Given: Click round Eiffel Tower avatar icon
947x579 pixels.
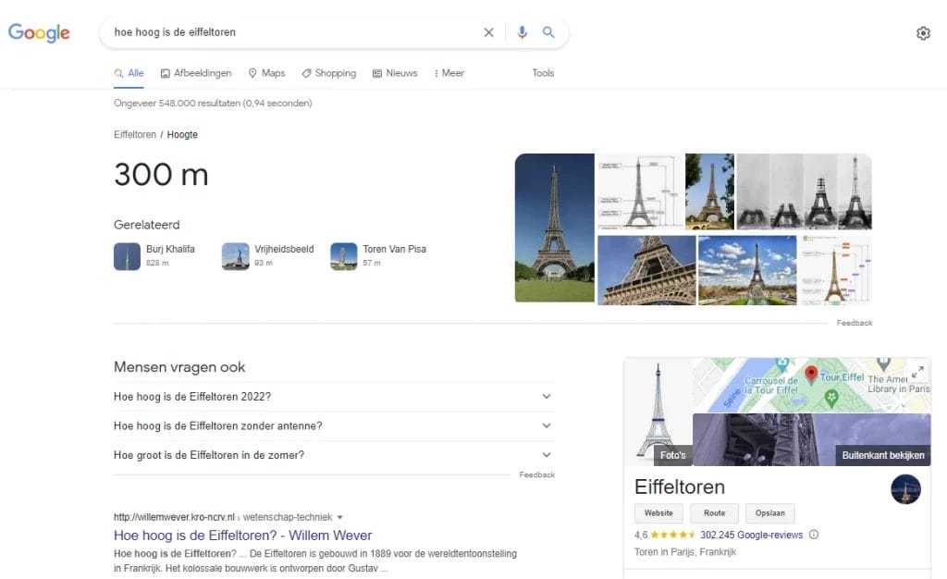Looking at the screenshot, I should coord(905,489).
